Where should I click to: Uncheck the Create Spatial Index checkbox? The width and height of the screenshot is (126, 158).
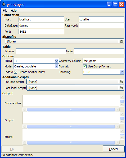coord(15,72)
